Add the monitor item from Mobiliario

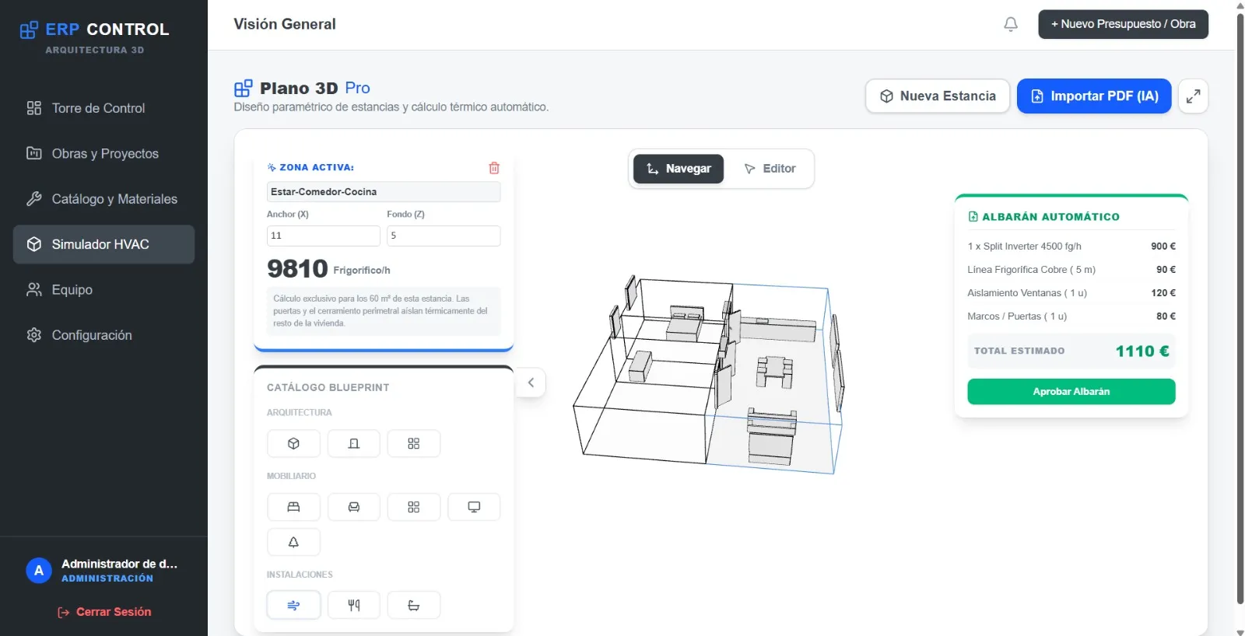474,507
